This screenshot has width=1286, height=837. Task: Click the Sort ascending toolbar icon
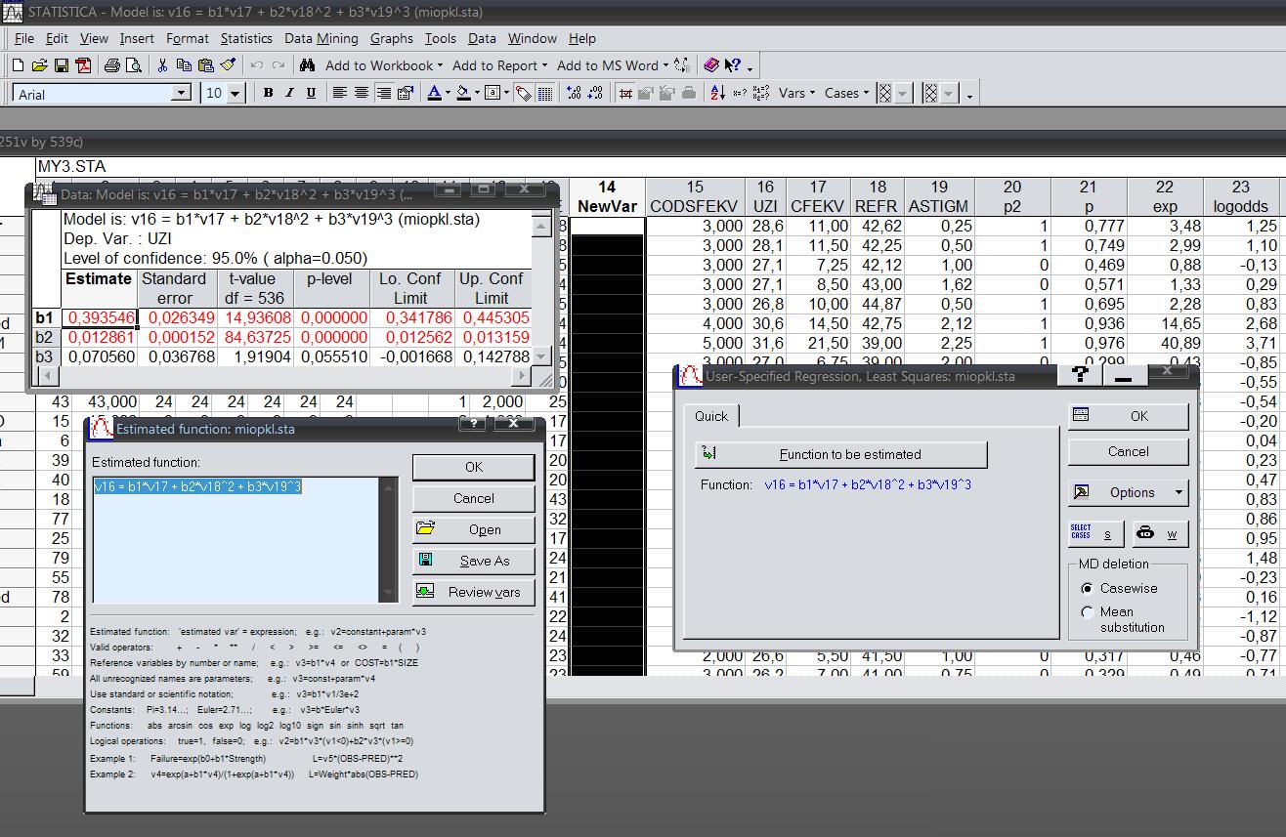click(x=717, y=93)
